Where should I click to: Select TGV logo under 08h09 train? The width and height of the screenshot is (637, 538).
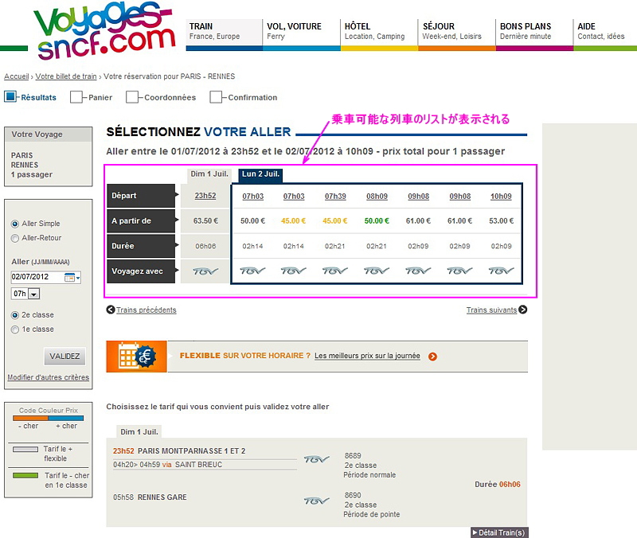[x=377, y=271]
